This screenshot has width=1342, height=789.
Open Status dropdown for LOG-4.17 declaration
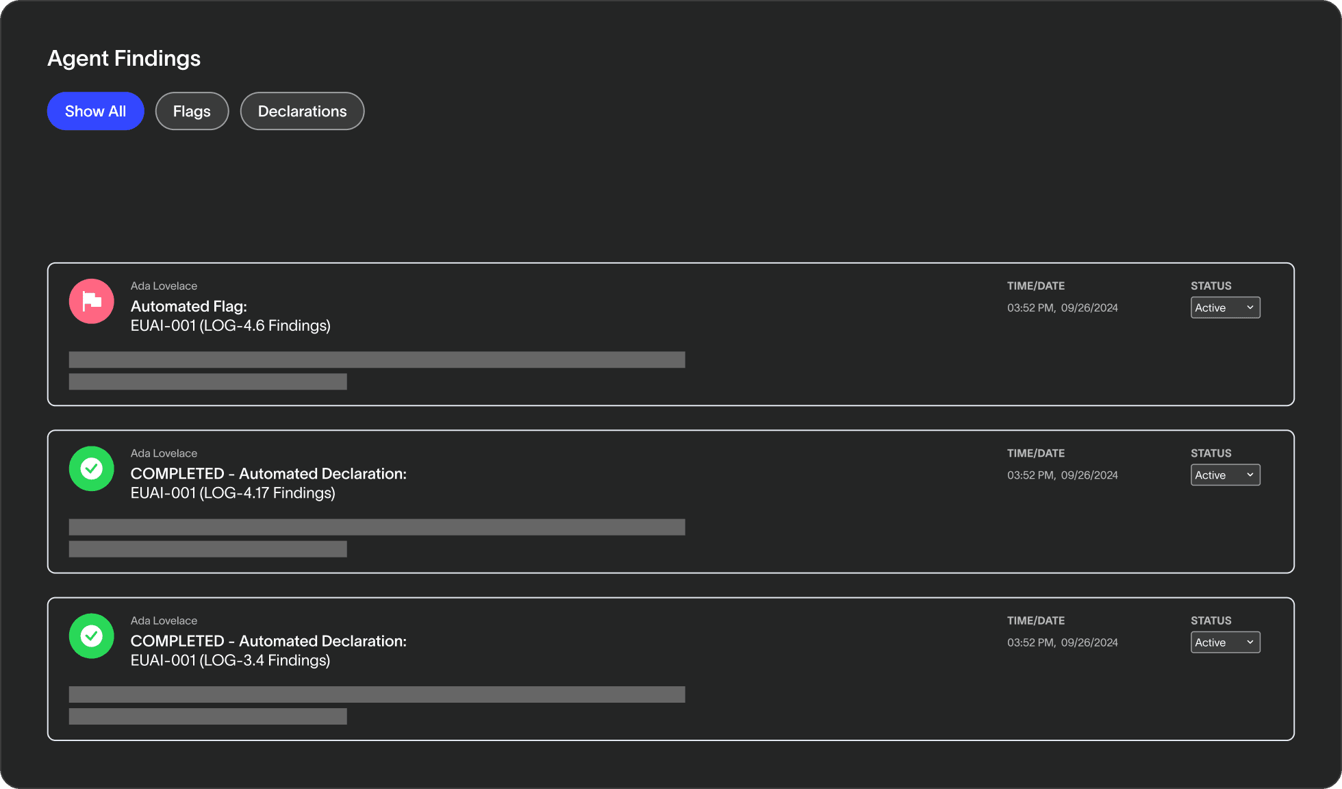tap(1225, 475)
